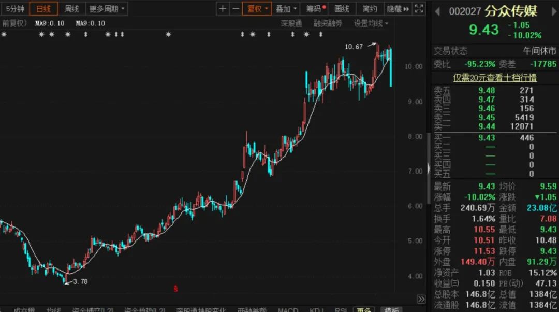Viewport: 559px width, 312px height.
Task: Toggle 融资融券 overlay display
Action: point(328,23)
